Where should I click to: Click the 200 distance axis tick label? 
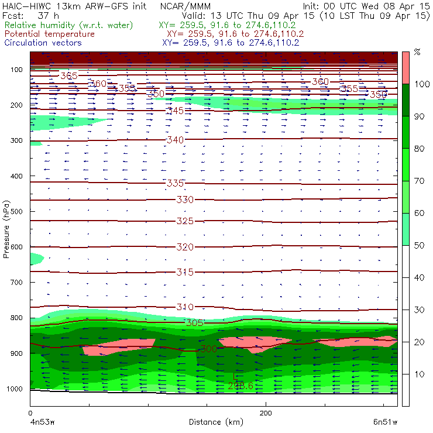click(x=266, y=413)
